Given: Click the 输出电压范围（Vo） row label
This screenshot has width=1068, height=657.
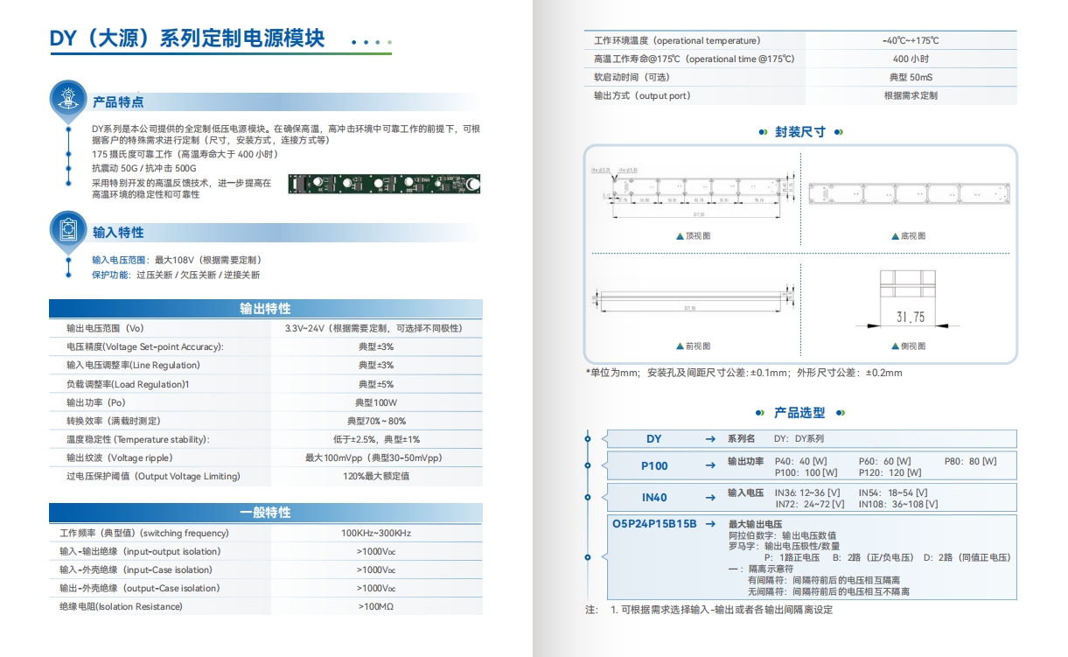Looking at the screenshot, I should pyautogui.click(x=105, y=329).
